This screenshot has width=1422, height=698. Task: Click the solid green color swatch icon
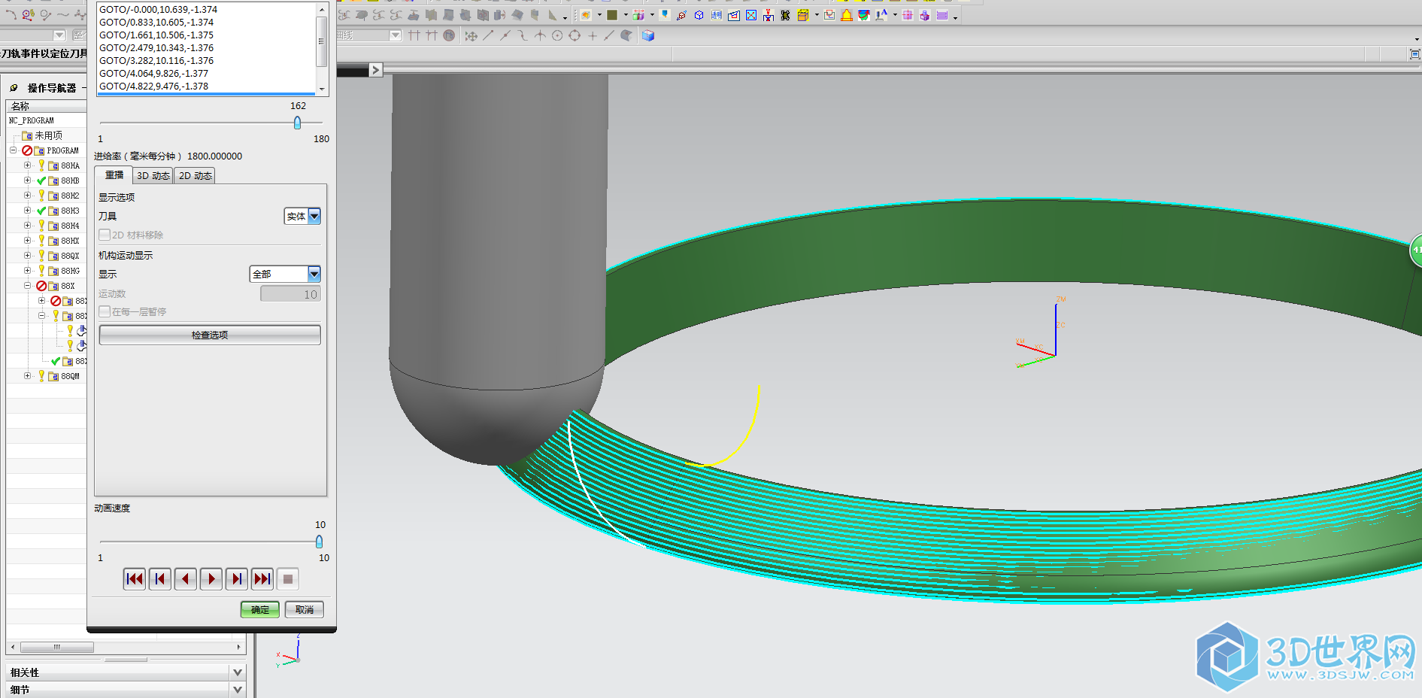tap(612, 15)
